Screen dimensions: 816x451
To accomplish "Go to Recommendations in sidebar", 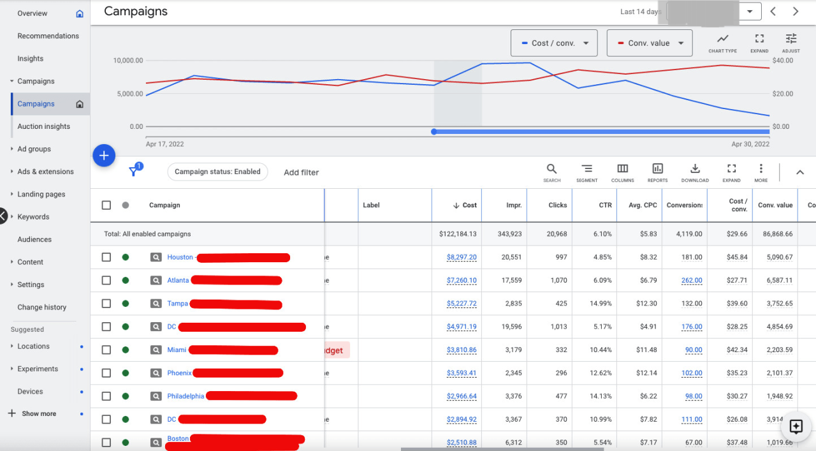I will [48, 36].
